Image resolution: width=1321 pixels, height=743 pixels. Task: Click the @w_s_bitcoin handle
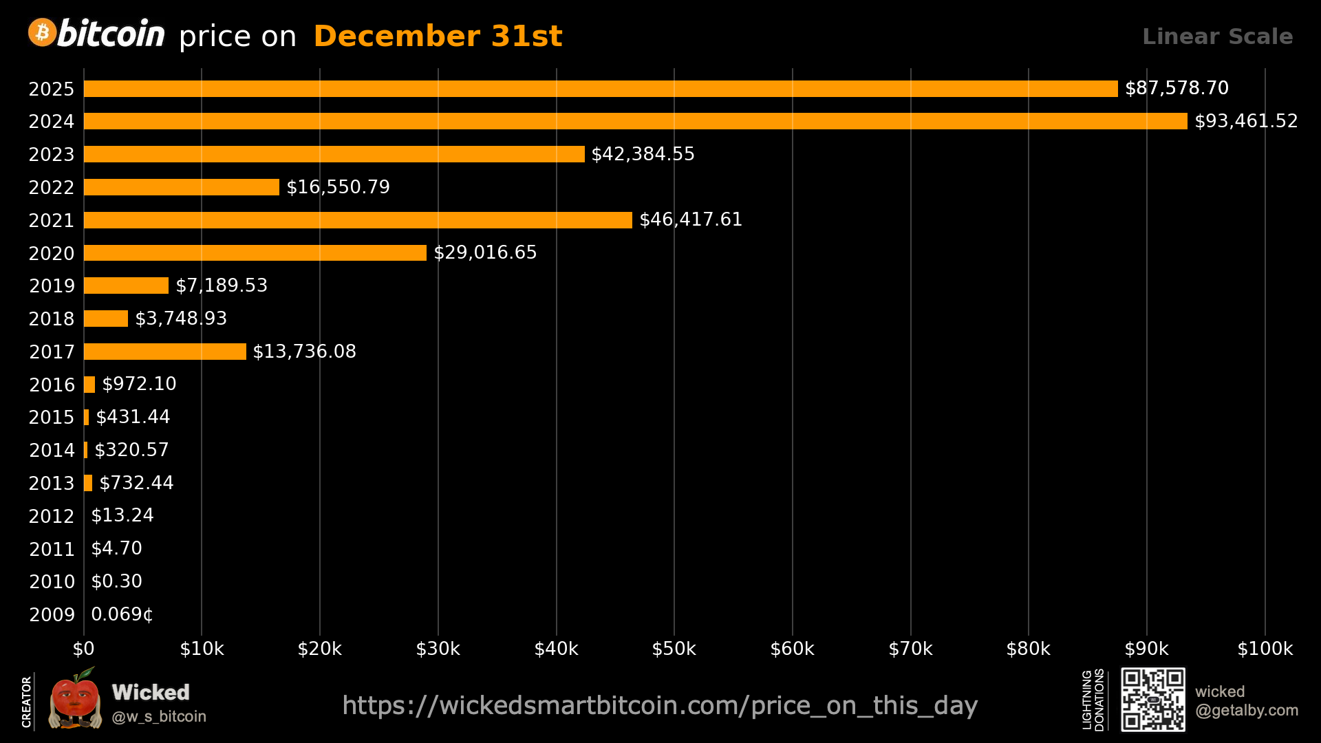pyautogui.click(x=159, y=717)
